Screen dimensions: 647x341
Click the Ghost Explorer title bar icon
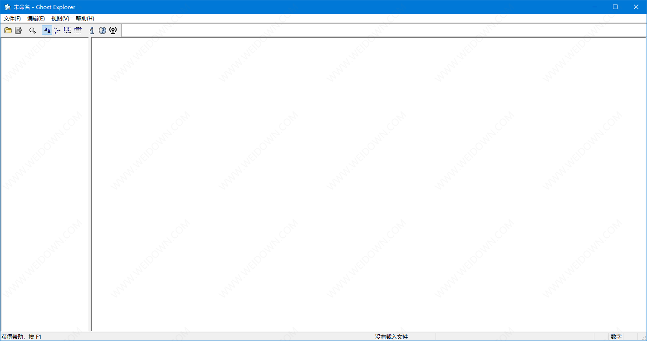click(x=7, y=7)
